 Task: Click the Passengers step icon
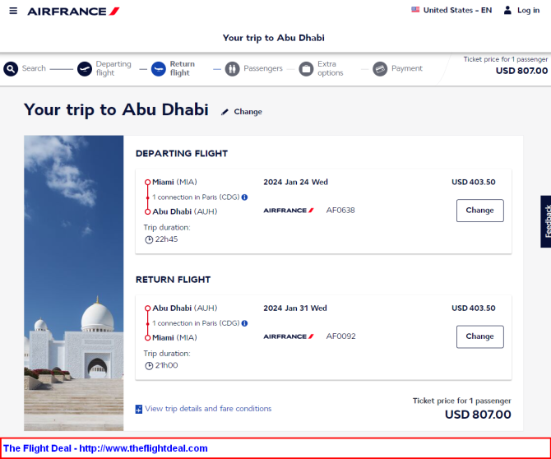232,68
